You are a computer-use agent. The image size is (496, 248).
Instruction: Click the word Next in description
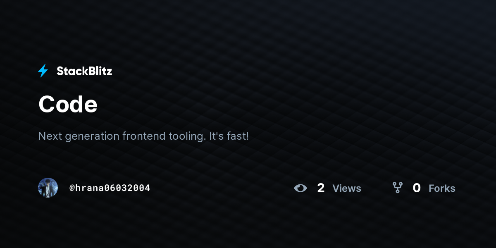point(49,136)
